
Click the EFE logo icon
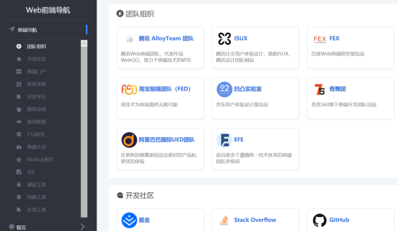tap(224, 140)
